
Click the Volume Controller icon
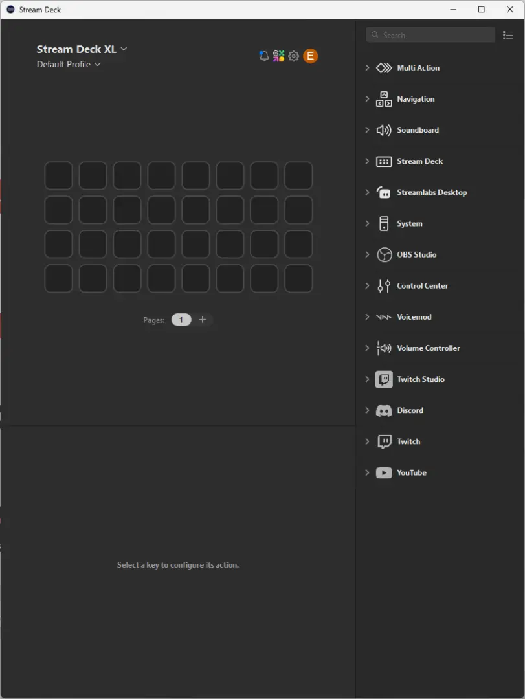[x=384, y=348]
